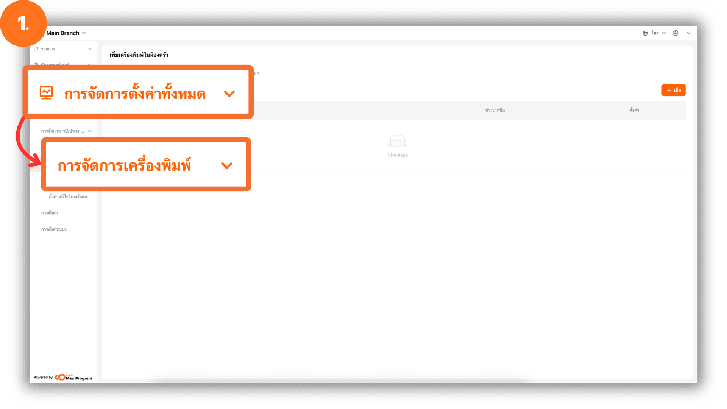Select ตั้งค่าแก้ไขใบเสร็จแล... submenu item

click(x=70, y=197)
